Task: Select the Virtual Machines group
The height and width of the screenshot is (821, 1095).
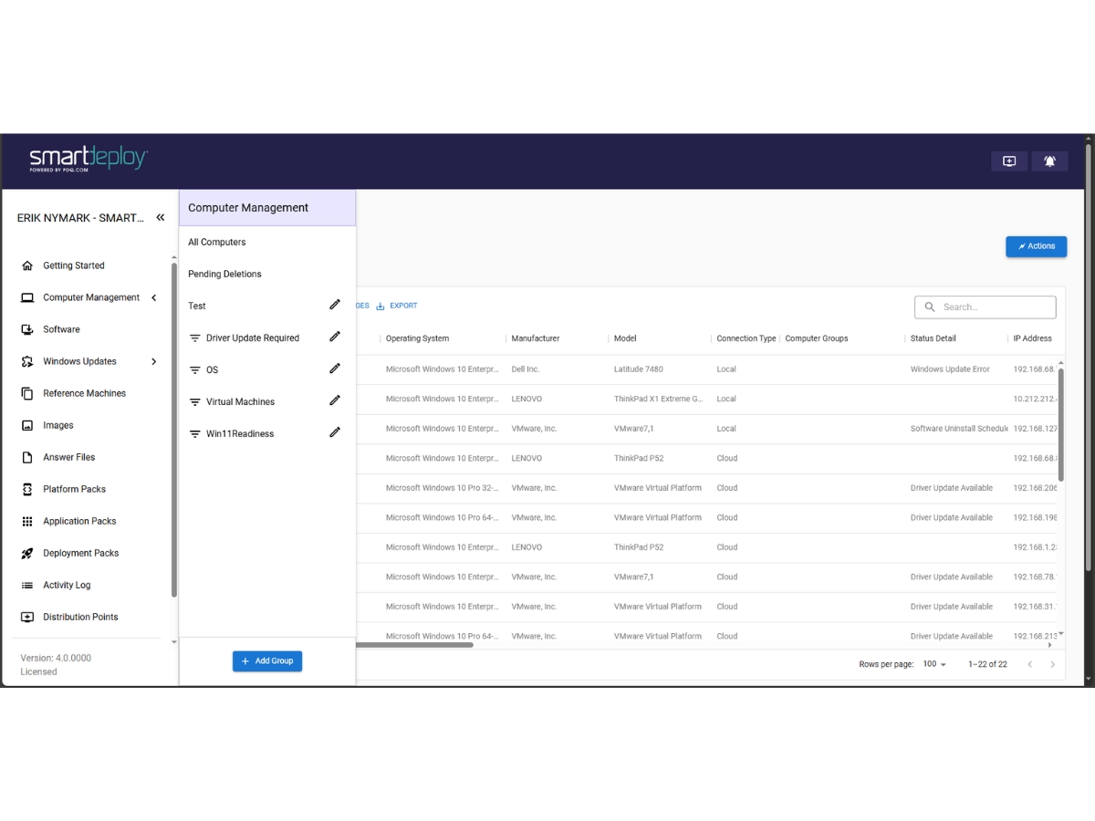Action: point(240,401)
